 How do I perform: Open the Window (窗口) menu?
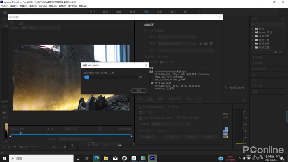(72, 6)
